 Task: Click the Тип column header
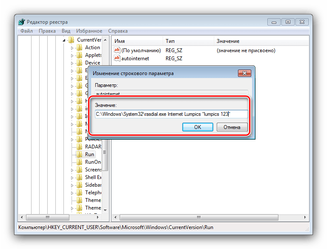188,41
